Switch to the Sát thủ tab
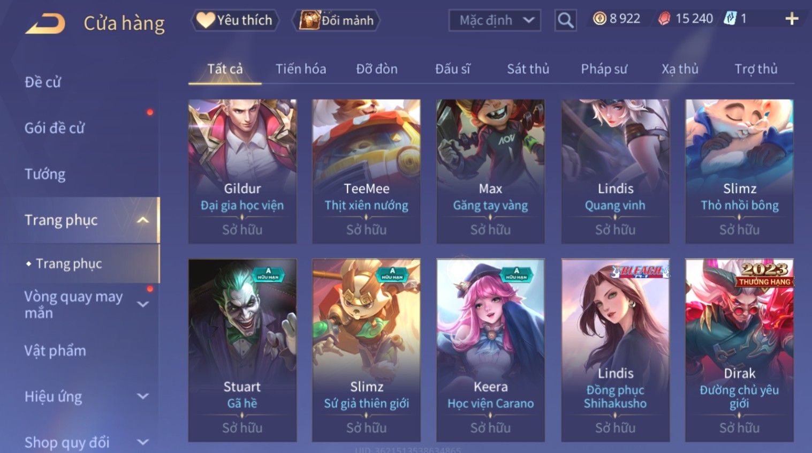 click(528, 69)
